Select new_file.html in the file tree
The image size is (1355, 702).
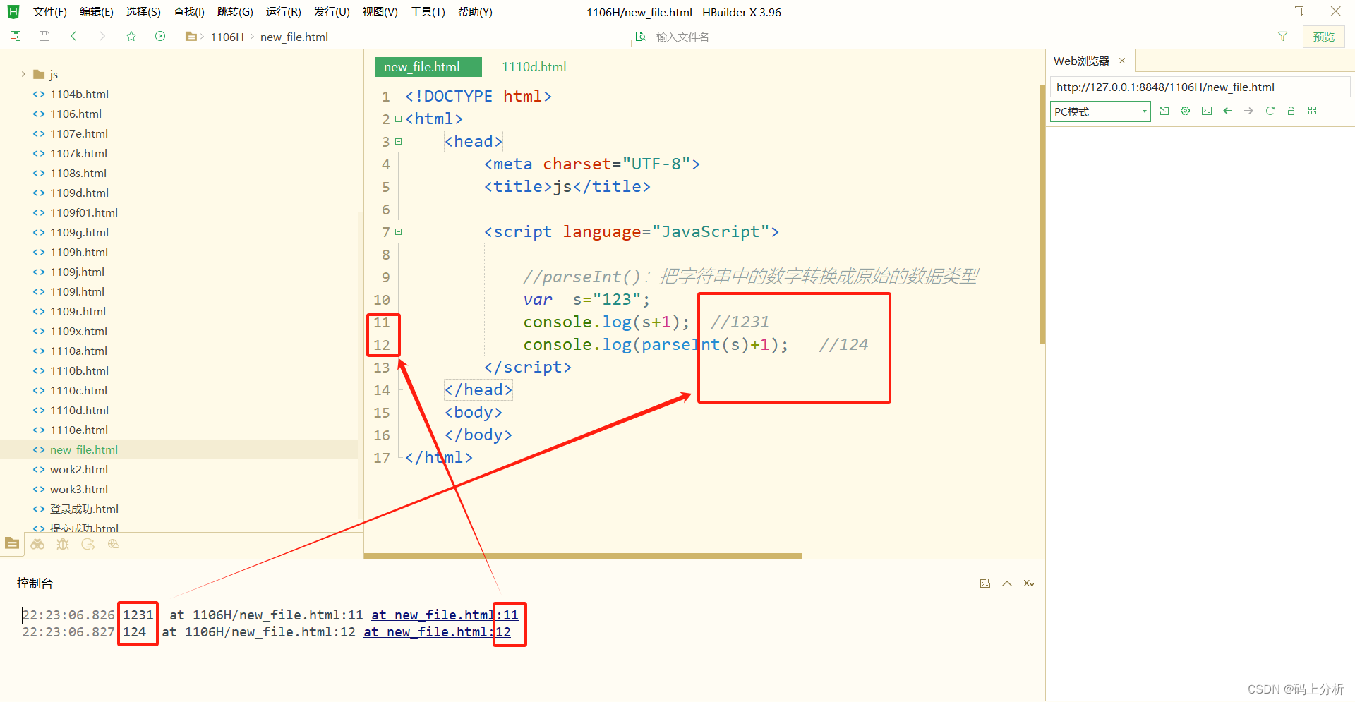pyautogui.click(x=84, y=449)
